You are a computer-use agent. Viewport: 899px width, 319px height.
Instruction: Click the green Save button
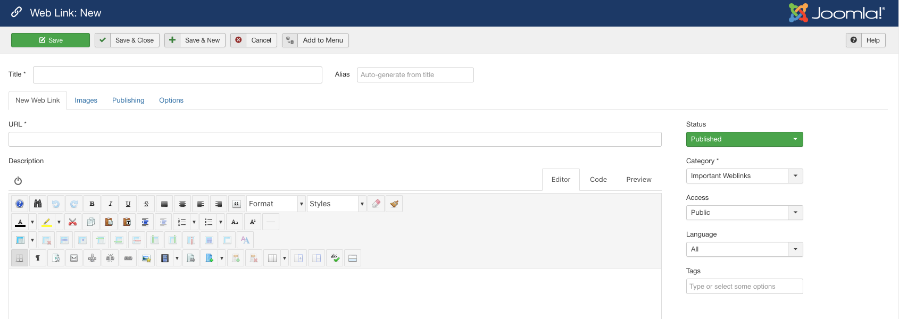(51, 40)
